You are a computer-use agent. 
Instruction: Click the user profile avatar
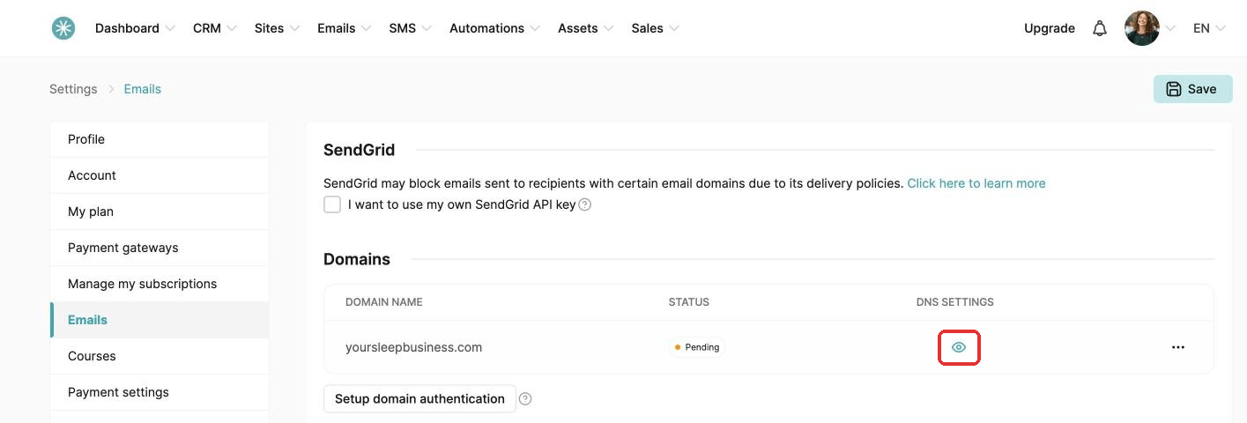(x=1142, y=28)
